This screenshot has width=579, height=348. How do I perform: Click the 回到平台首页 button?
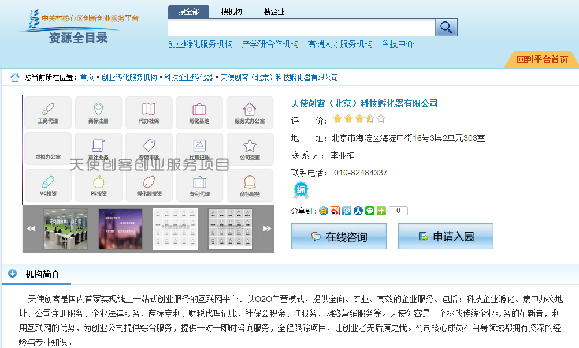pos(542,59)
